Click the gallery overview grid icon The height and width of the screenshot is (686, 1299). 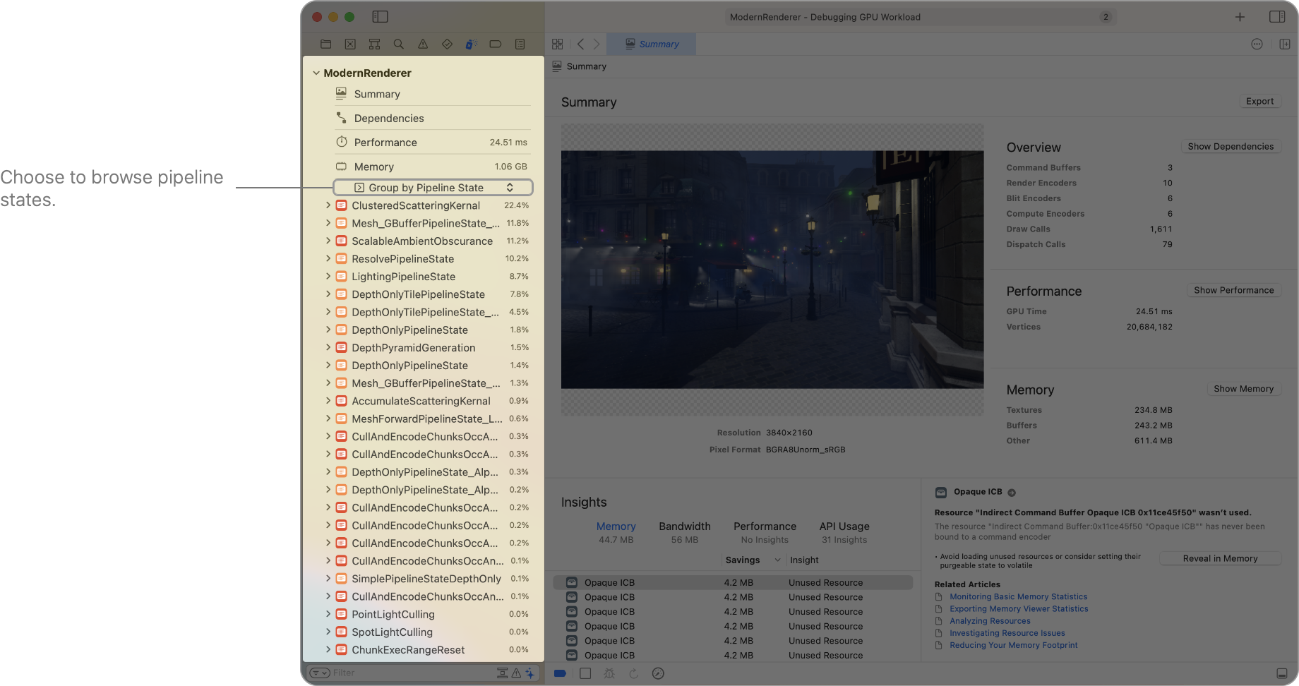click(557, 44)
